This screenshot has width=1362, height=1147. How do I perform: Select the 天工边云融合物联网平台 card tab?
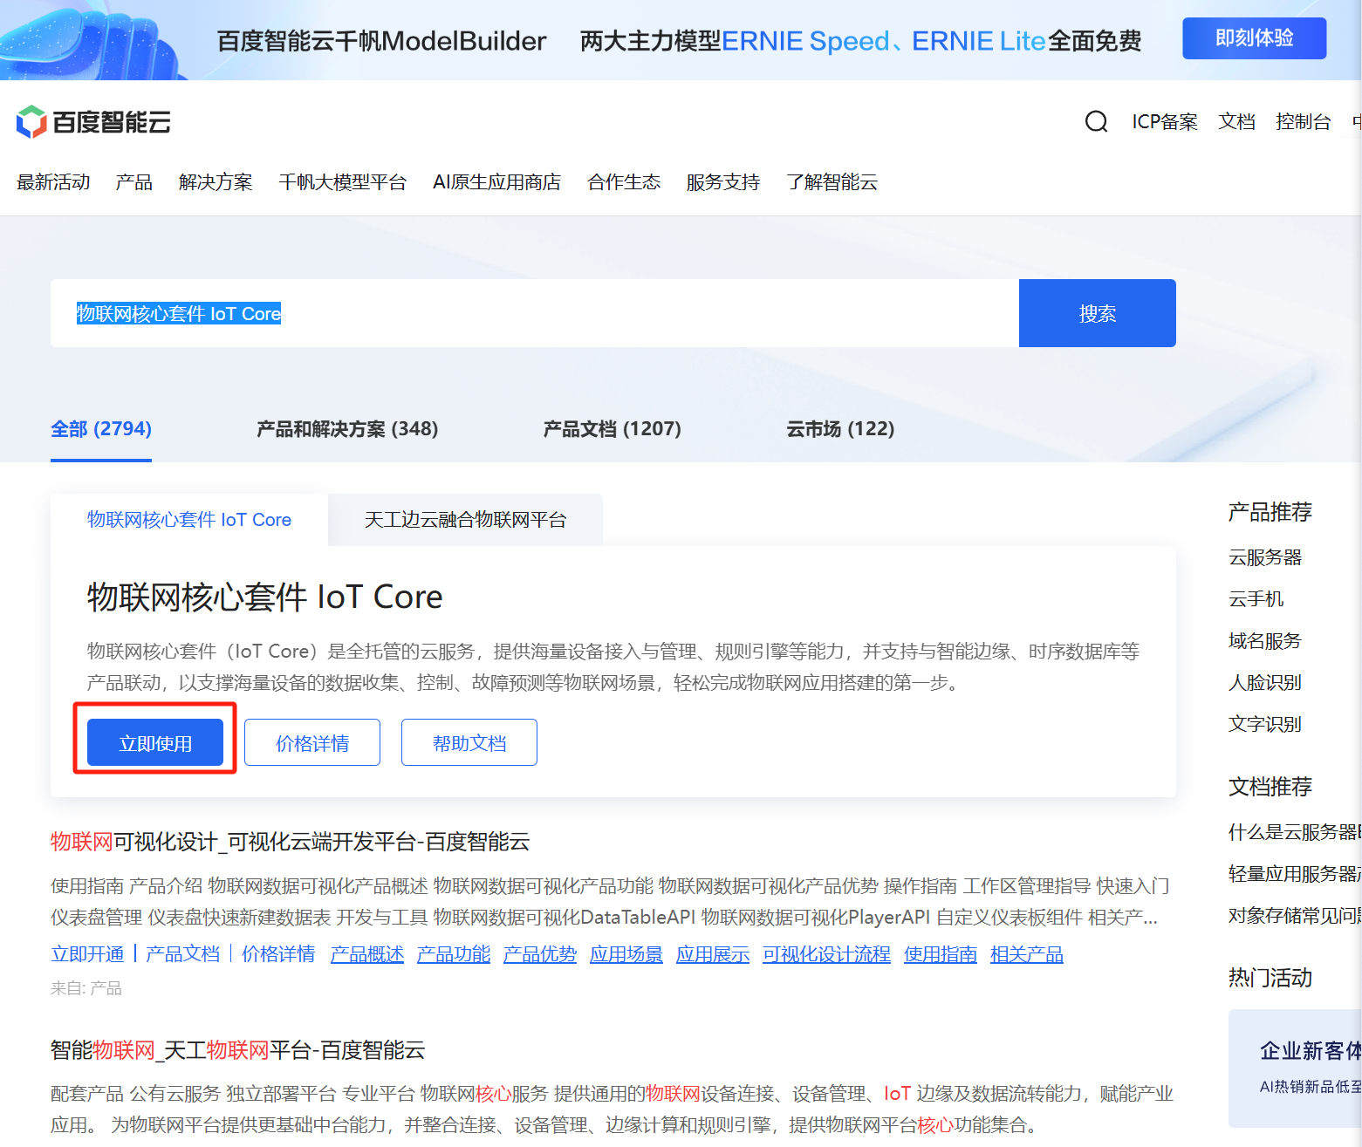coord(465,520)
